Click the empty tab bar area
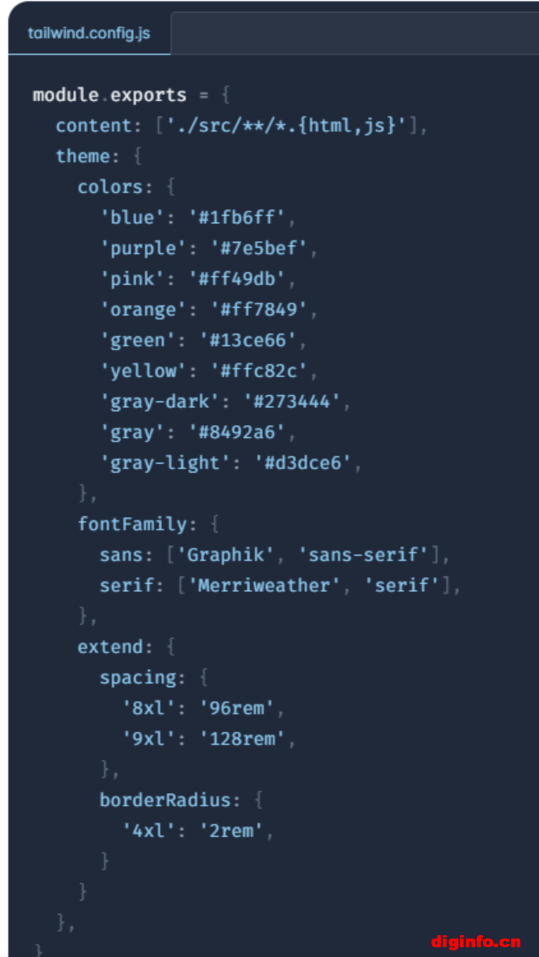Viewport: 539px width, 957px height. click(x=355, y=33)
